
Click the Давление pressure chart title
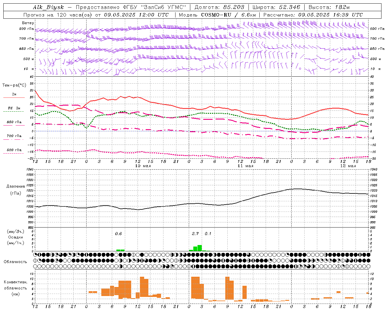16,186
